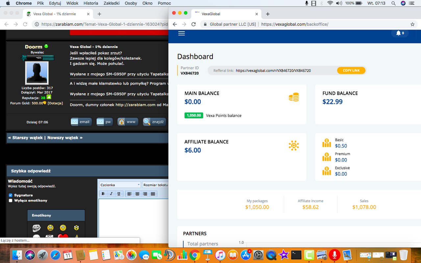Open the VexaGlobal hamburger menu
The width and height of the screenshot is (421, 263).
(181, 33)
